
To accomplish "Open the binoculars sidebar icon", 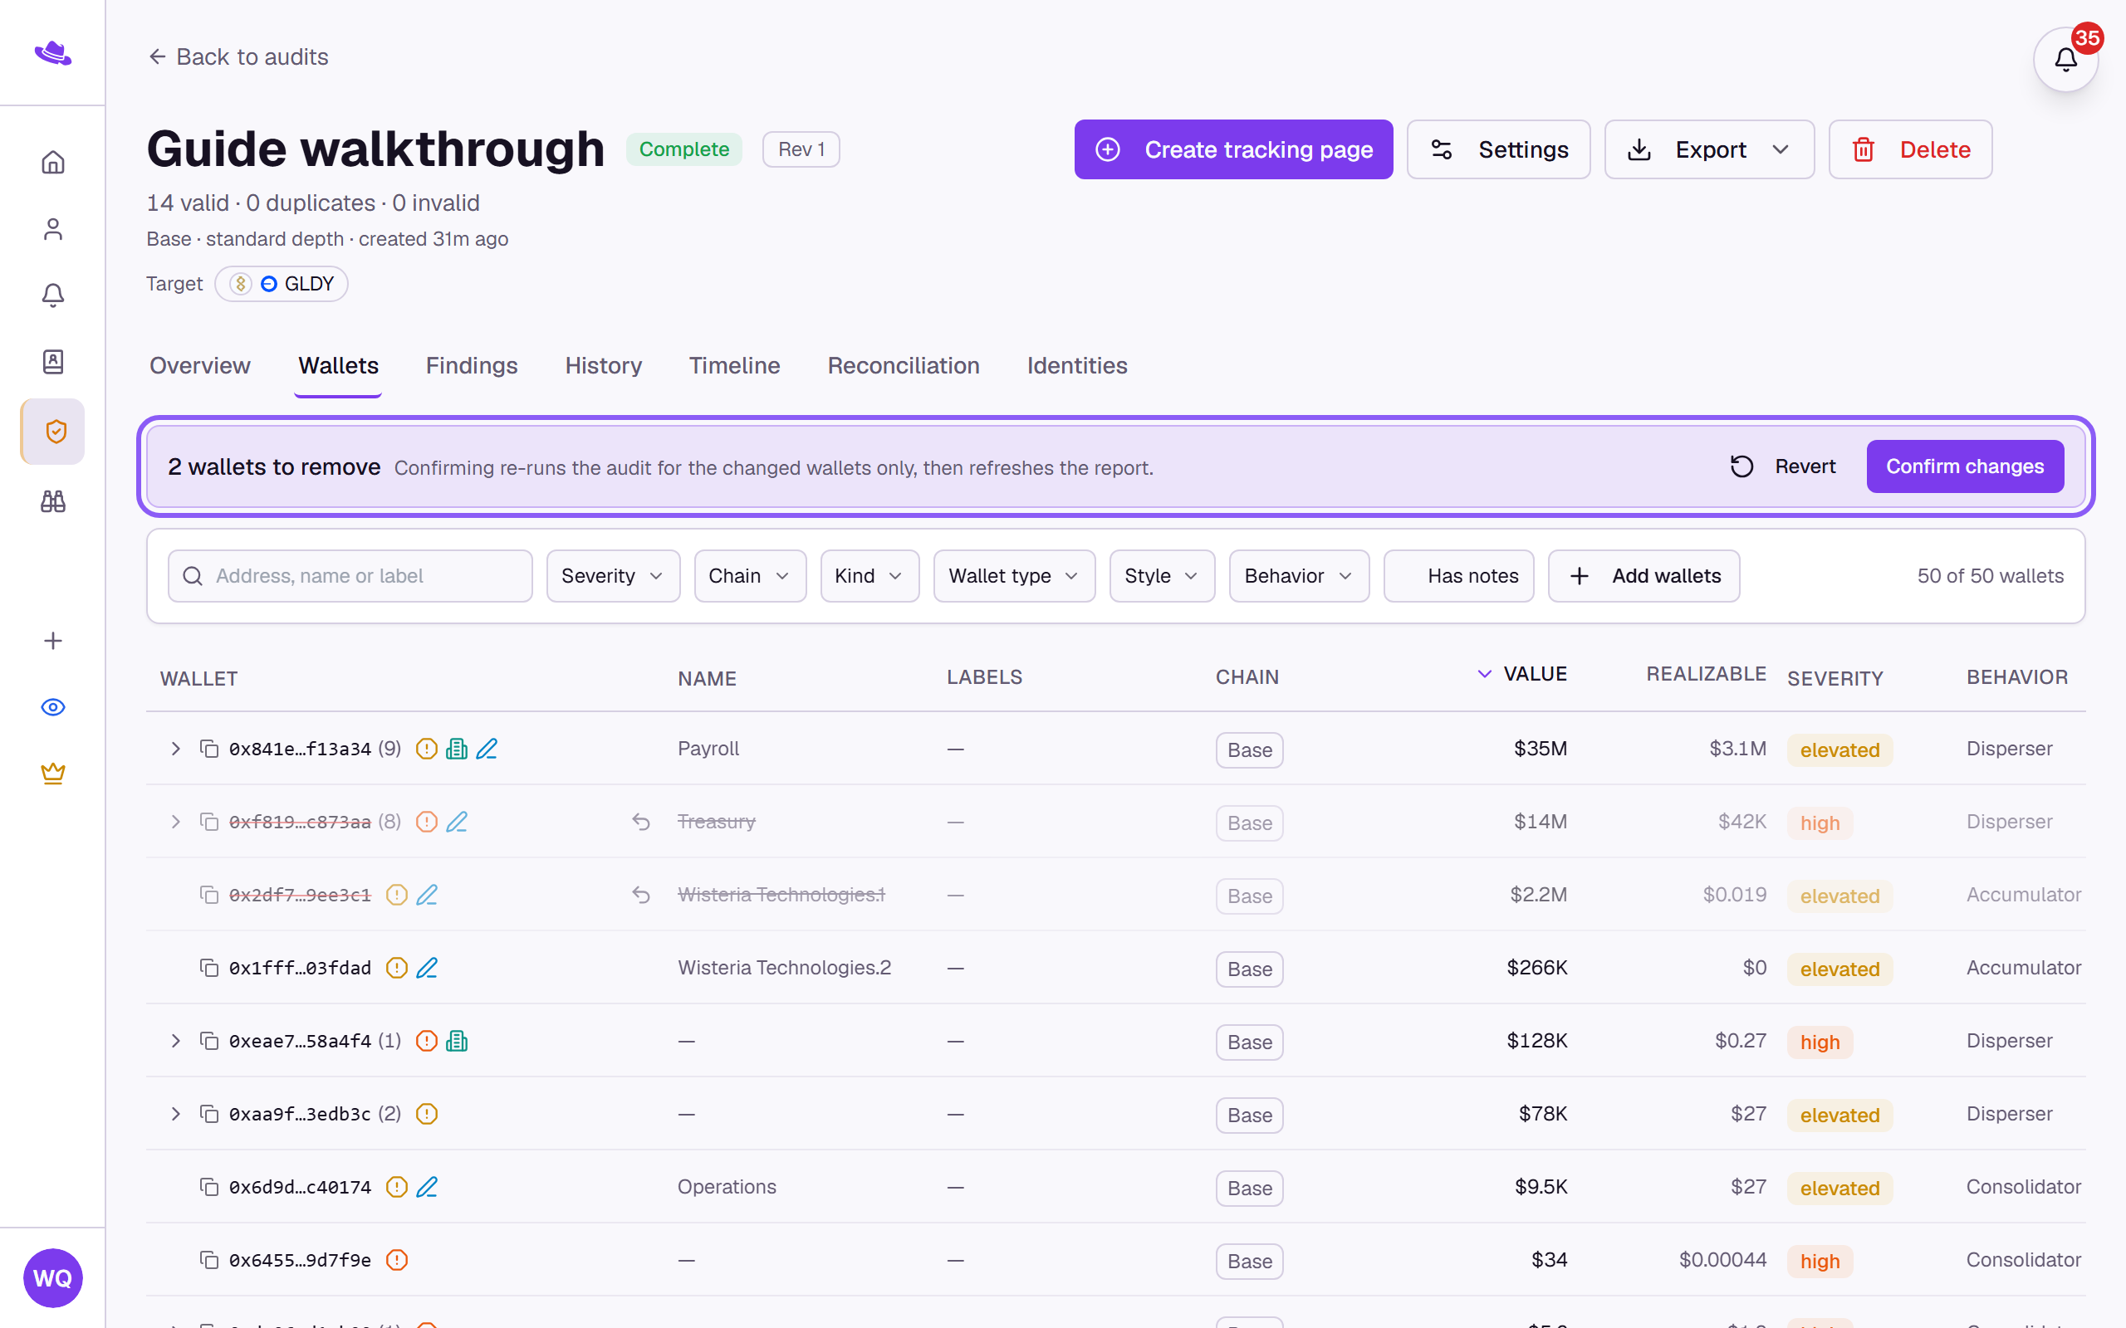I will pos(52,500).
